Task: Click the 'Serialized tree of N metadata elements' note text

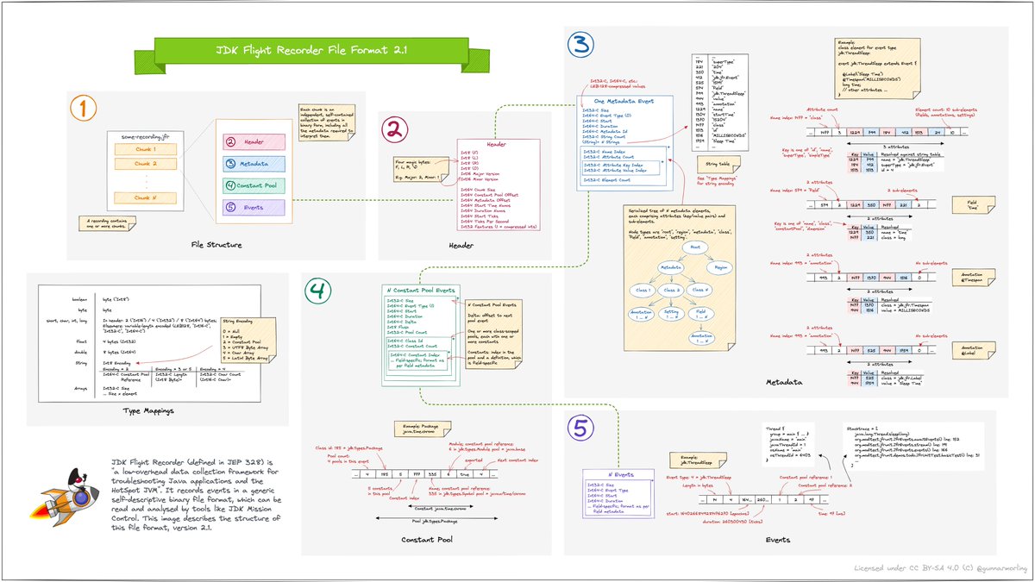Action: pos(679,222)
